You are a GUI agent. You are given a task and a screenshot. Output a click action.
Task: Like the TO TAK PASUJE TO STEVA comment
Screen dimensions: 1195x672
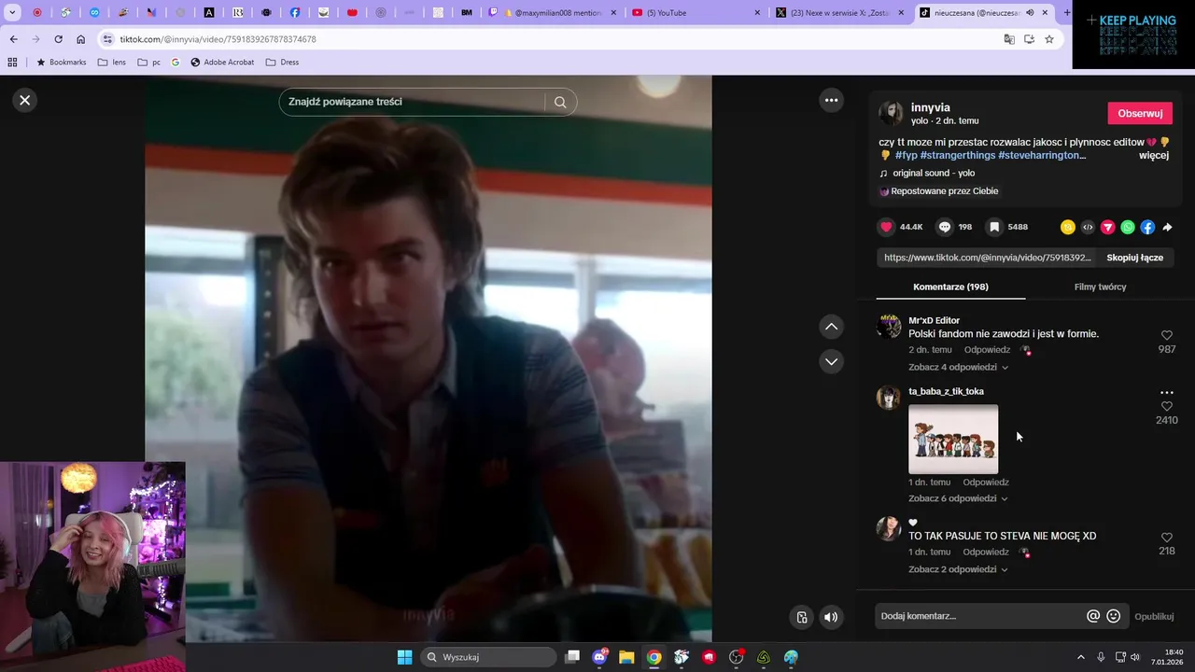coord(1166,538)
